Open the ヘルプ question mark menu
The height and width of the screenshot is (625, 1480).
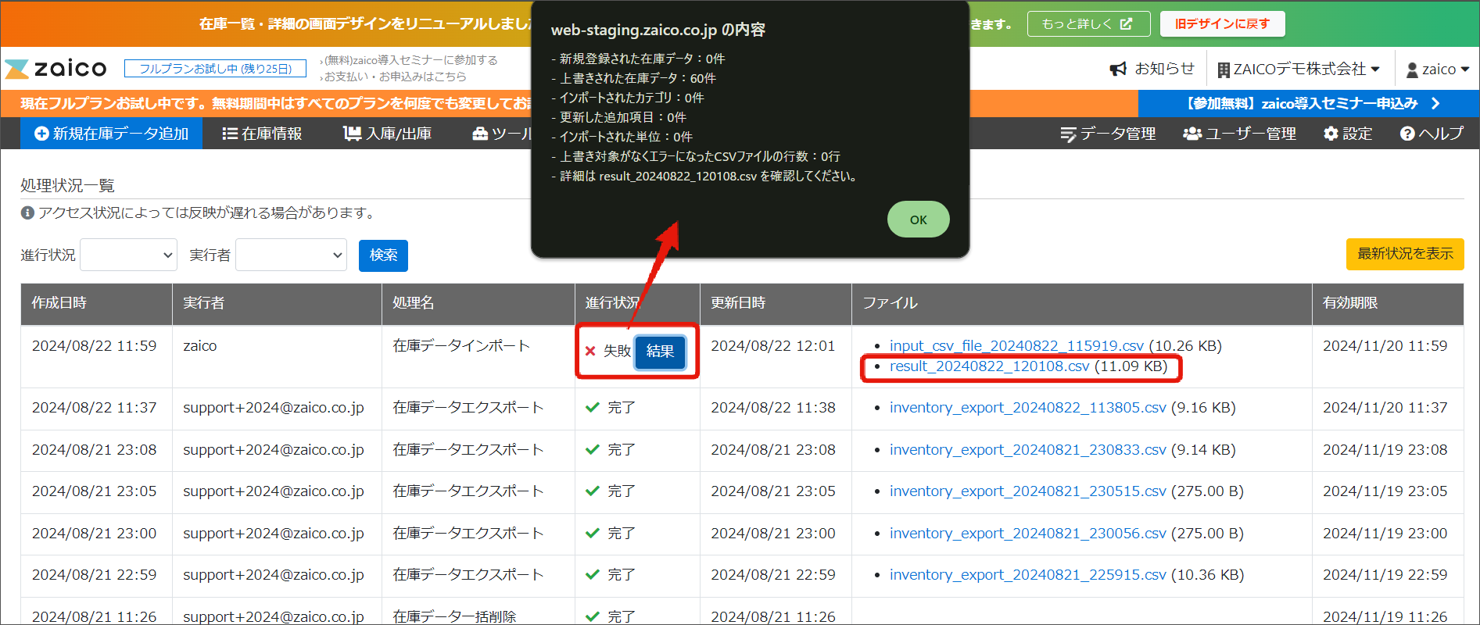pyautogui.click(x=1431, y=134)
